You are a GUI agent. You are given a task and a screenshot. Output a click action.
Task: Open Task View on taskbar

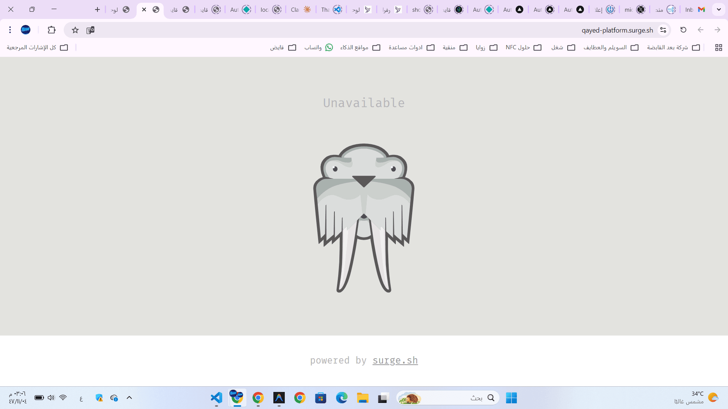[x=383, y=398]
